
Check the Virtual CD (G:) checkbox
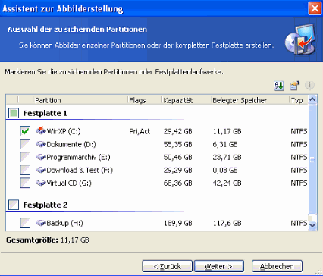[x=25, y=183]
